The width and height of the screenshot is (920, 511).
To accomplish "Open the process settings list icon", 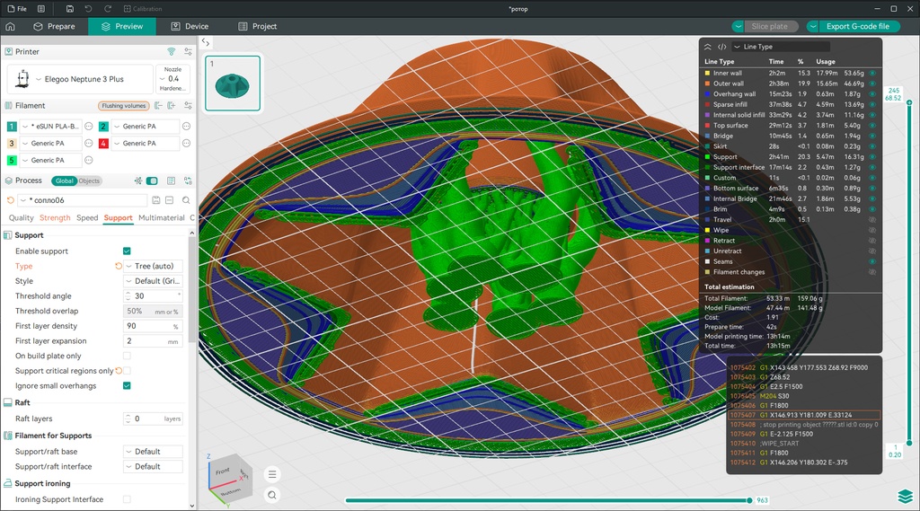I will click(x=171, y=181).
